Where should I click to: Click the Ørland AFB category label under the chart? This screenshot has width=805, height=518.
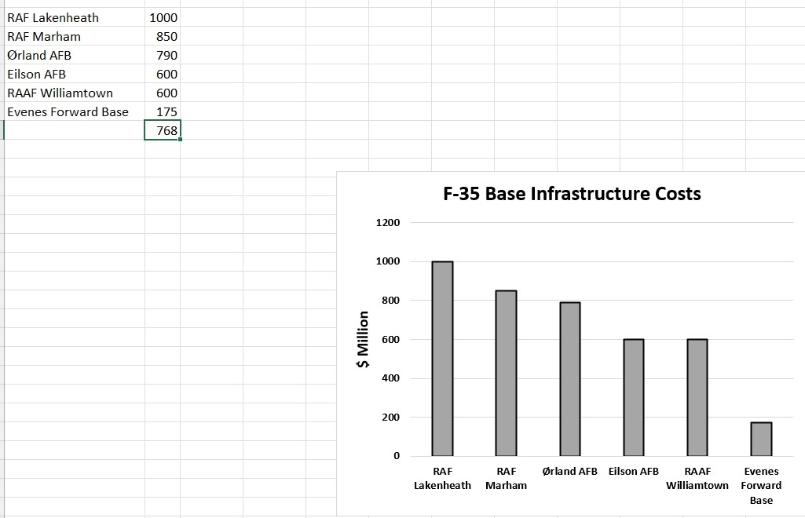point(570,472)
